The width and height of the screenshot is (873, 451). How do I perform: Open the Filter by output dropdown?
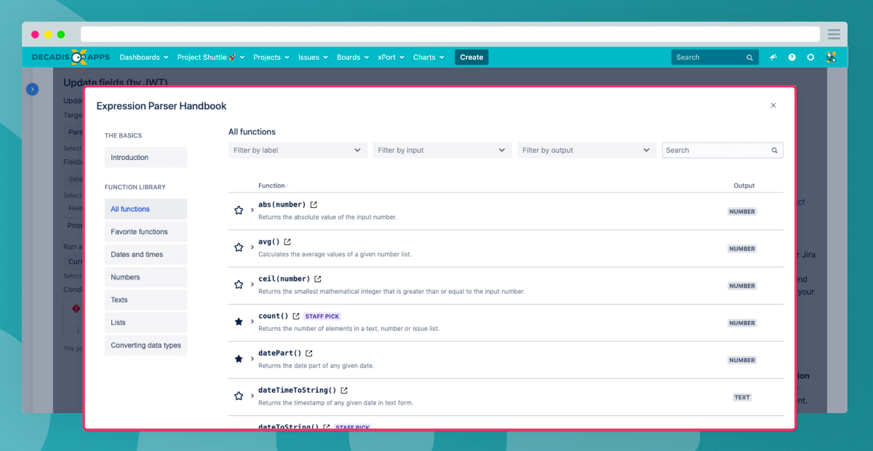(x=587, y=150)
